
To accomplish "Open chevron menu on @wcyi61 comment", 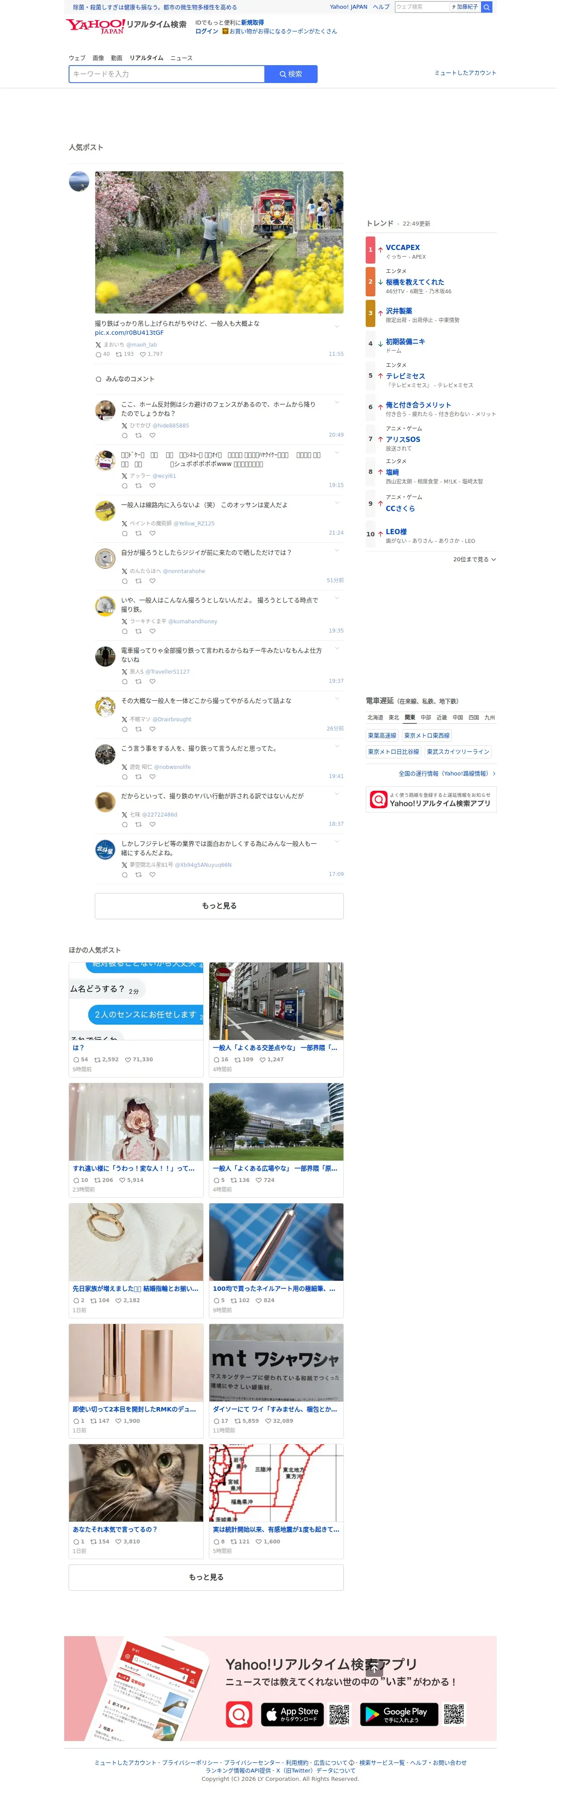I will point(337,453).
